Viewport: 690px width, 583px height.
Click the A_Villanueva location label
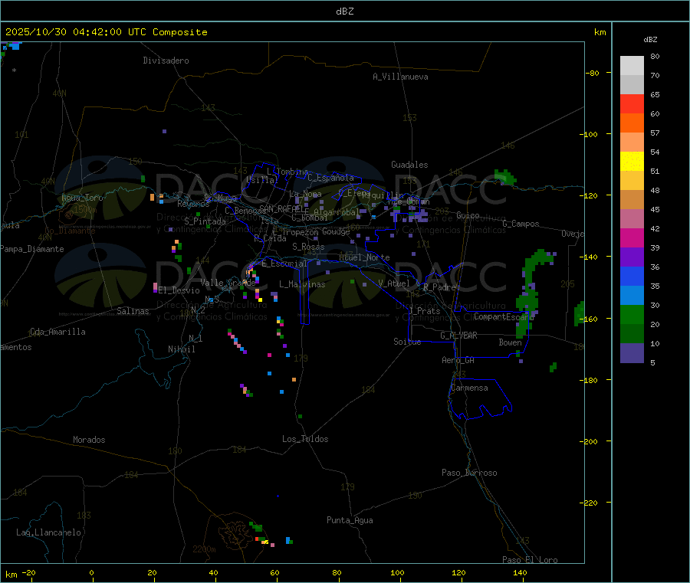tap(400, 77)
